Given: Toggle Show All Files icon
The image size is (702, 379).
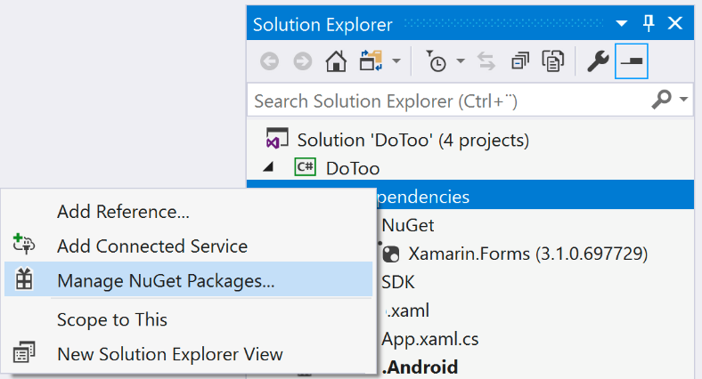Looking at the screenshot, I should pos(553,61).
